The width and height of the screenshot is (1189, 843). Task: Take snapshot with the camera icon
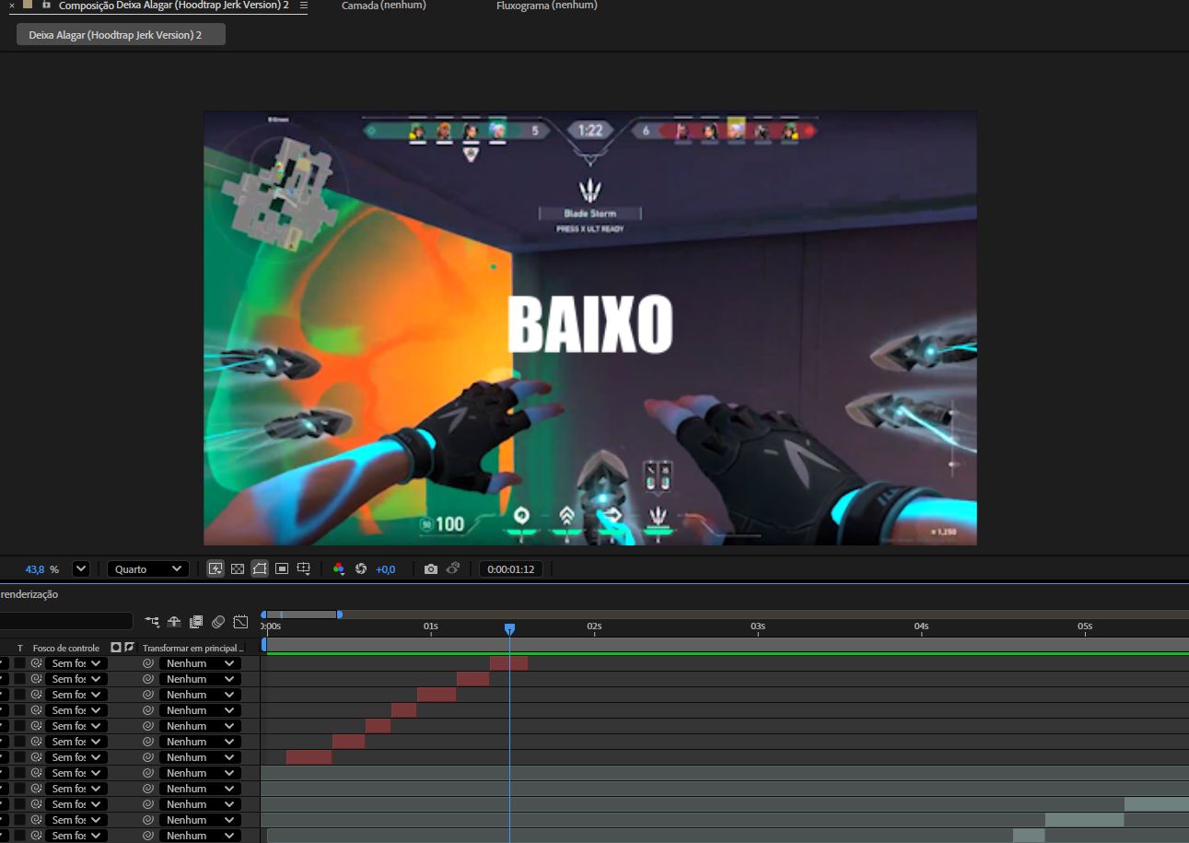point(431,569)
